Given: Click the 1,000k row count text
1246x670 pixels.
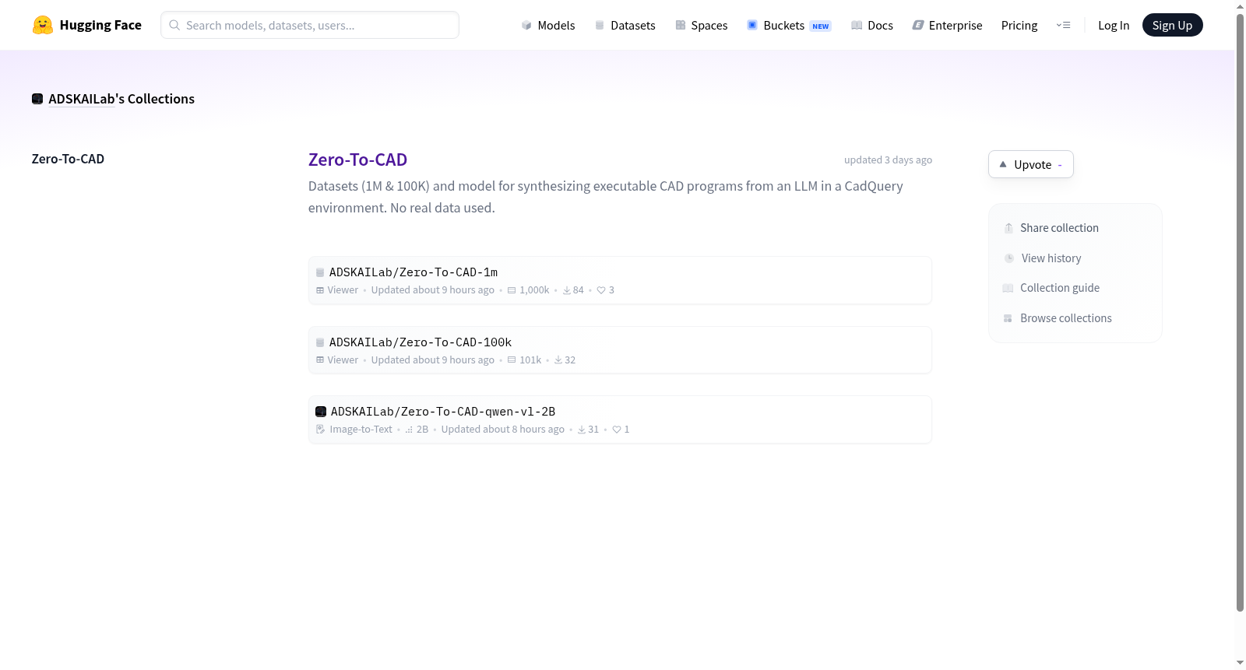Looking at the screenshot, I should point(534,290).
